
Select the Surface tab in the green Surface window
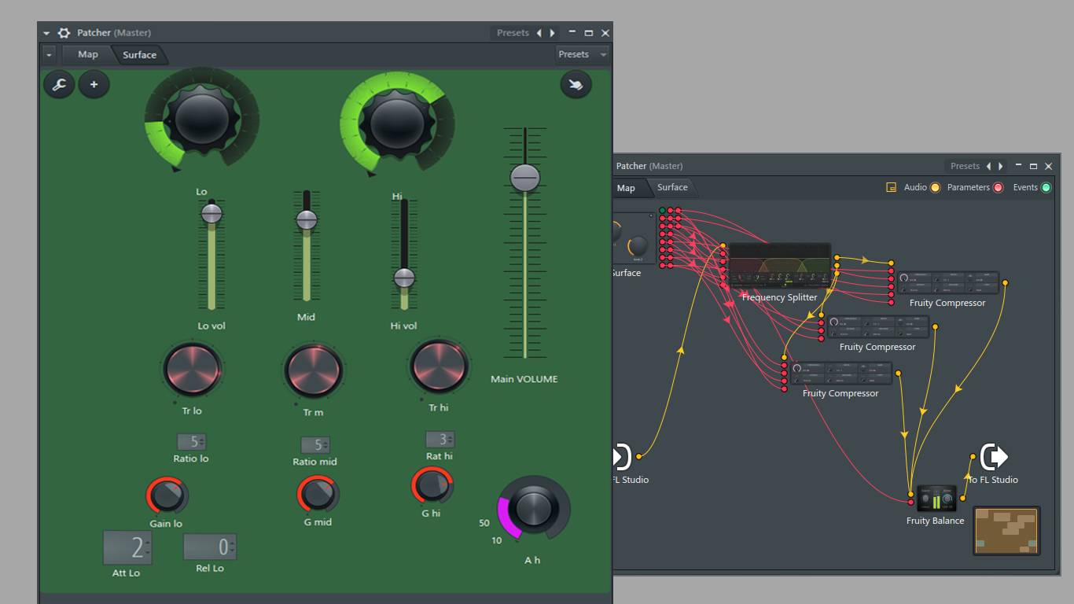pyautogui.click(x=139, y=55)
